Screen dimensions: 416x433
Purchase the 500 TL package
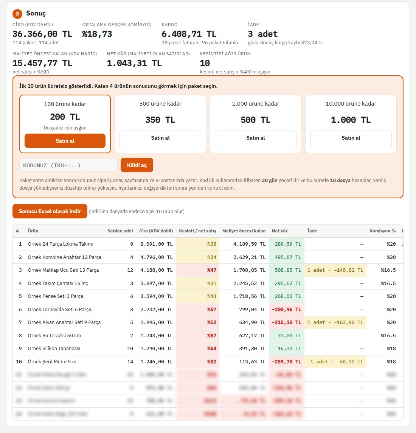point(255,139)
